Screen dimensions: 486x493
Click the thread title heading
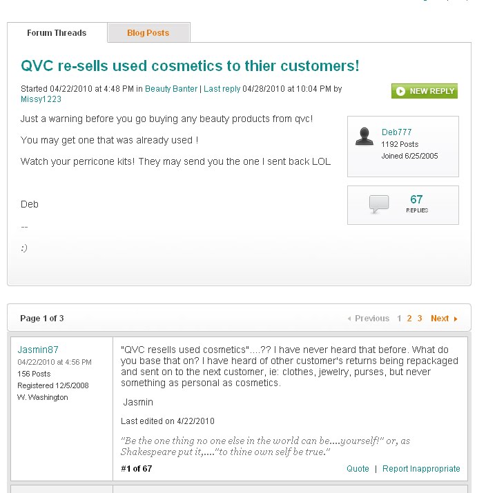[190, 66]
